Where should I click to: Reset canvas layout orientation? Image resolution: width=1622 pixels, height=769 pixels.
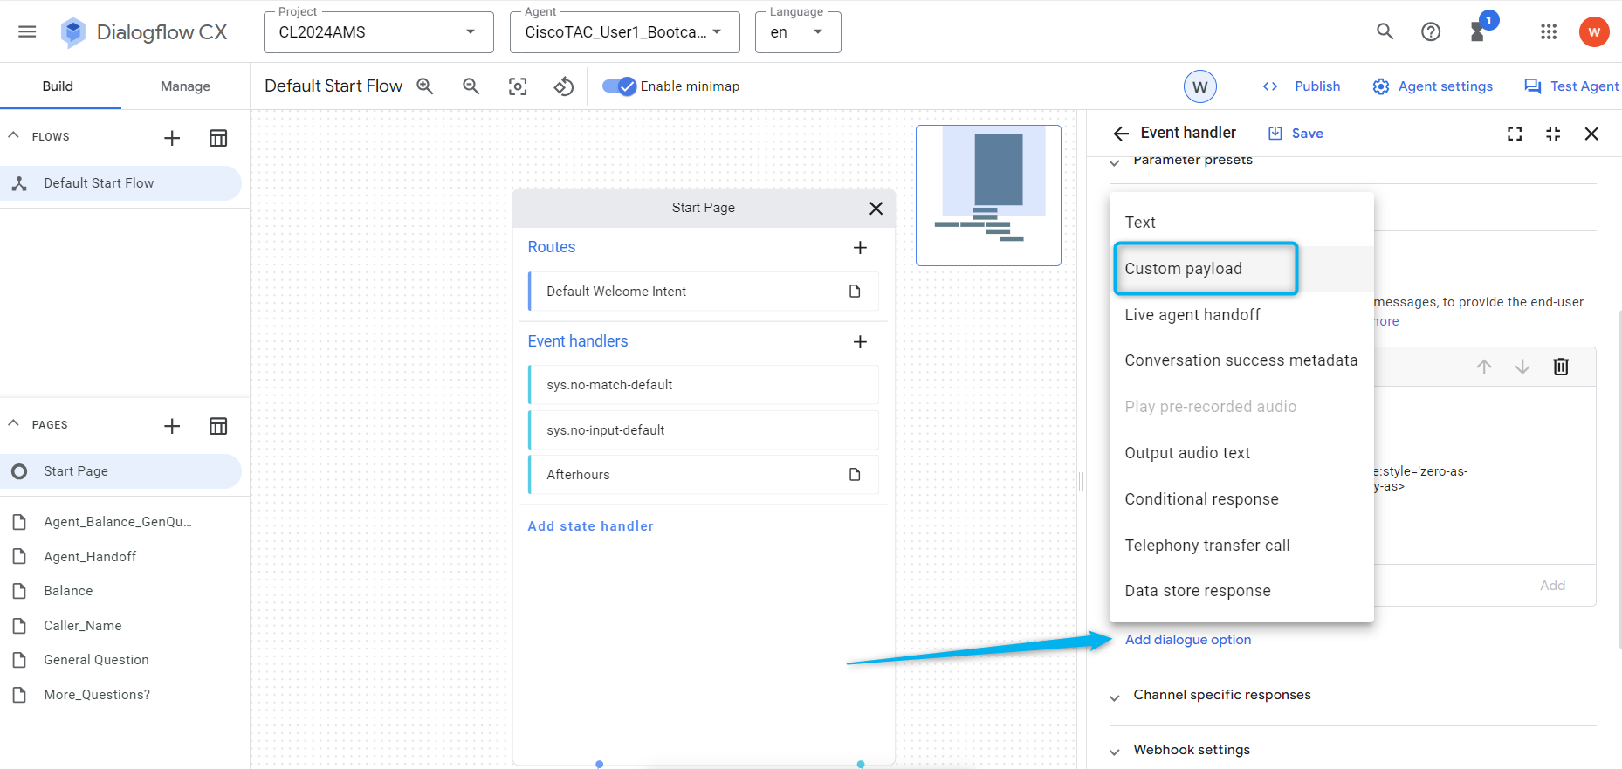click(x=564, y=86)
